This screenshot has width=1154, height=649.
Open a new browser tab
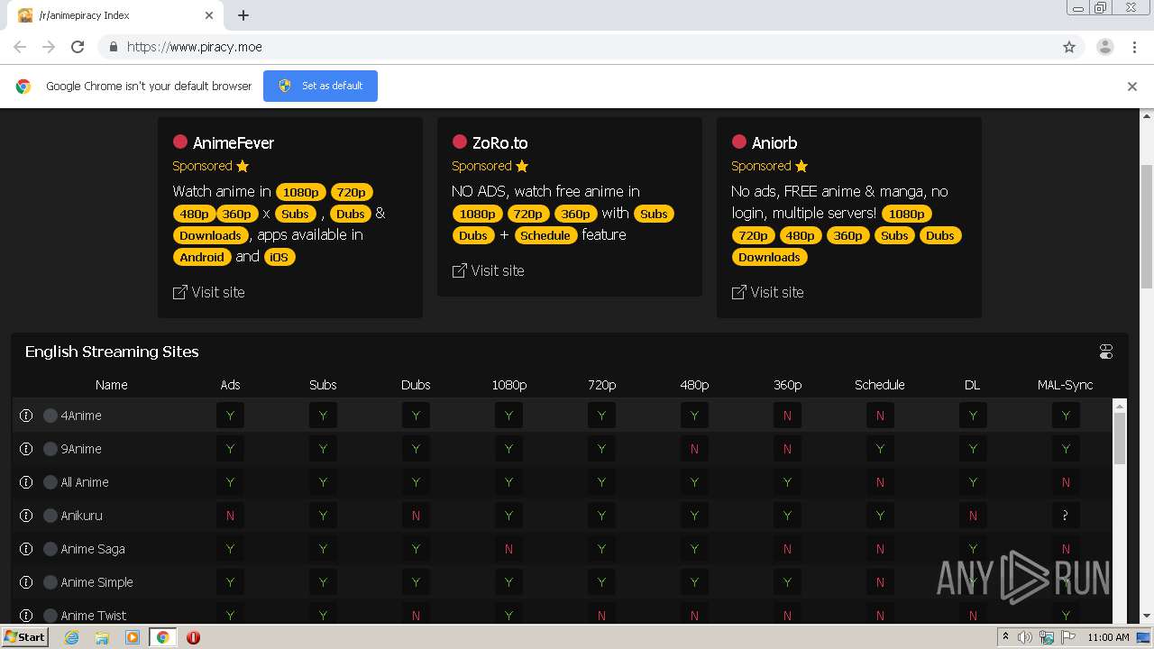(x=243, y=15)
